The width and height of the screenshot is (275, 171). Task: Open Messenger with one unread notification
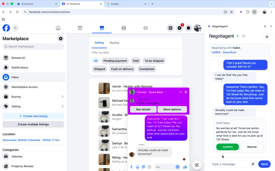[x=179, y=28]
